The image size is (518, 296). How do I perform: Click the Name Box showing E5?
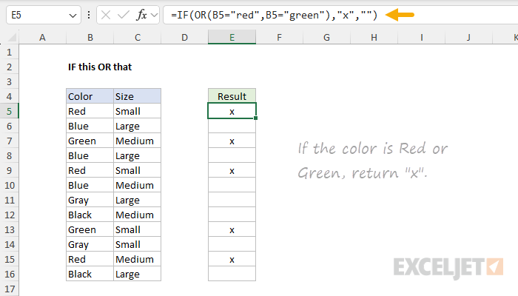coord(43,15)
